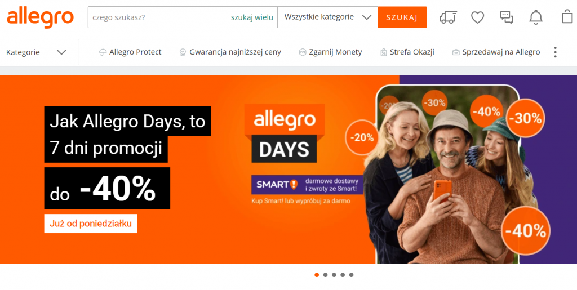577x290 pixels.
Task: Open the shopping bag cart icon
Action: click(x=567, y=16)
